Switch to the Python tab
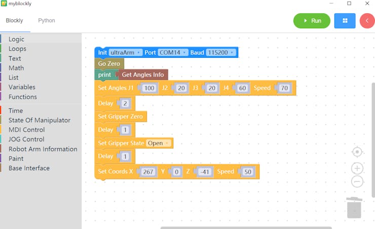This screenshot has width=375, height=229. point(47,21)
